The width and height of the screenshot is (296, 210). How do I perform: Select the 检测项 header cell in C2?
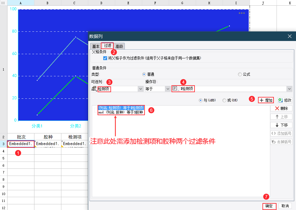75,137
